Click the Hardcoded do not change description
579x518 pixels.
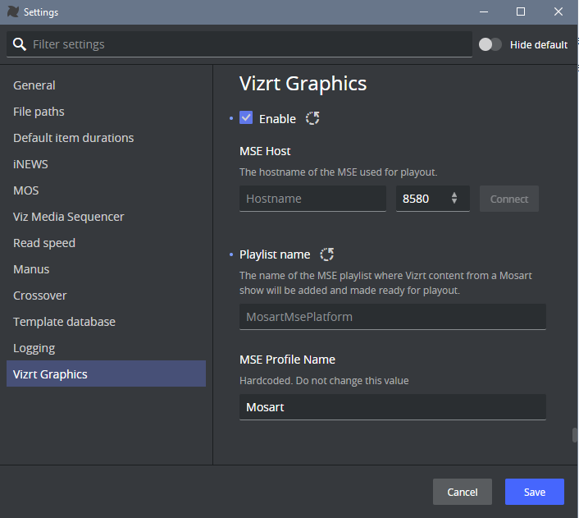(x=324, y=381)
